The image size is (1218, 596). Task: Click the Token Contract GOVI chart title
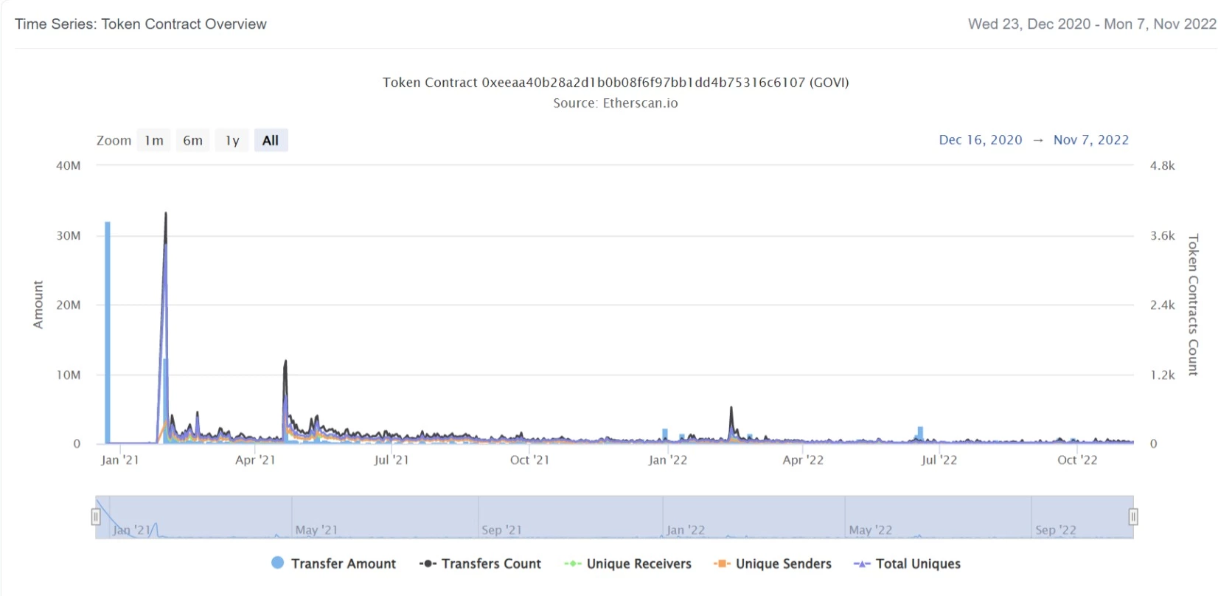click(616, 83)
